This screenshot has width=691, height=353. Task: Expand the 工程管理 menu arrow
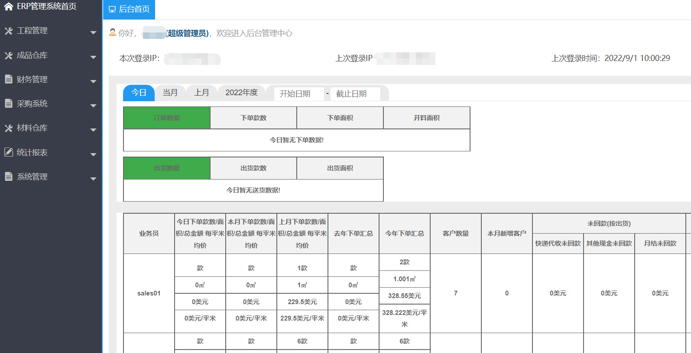[93, 32]
